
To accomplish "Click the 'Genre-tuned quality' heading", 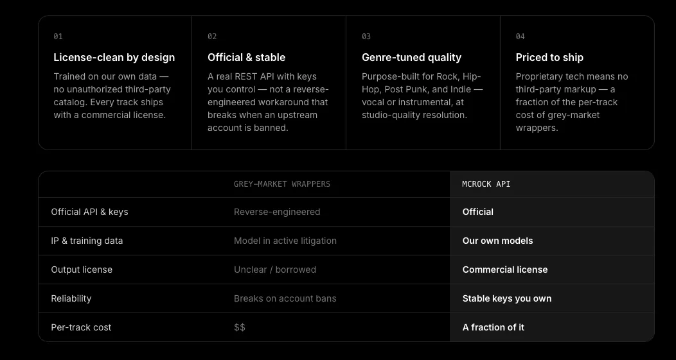I will click(x=411, y=57).
